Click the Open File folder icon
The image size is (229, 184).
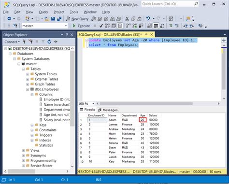tap(47, 19)
